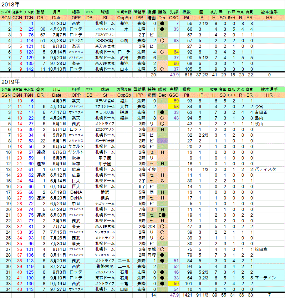Click the S decision on 6月14日 row
Viewport: 285px width, 298px height.
(x=162, y=181)
